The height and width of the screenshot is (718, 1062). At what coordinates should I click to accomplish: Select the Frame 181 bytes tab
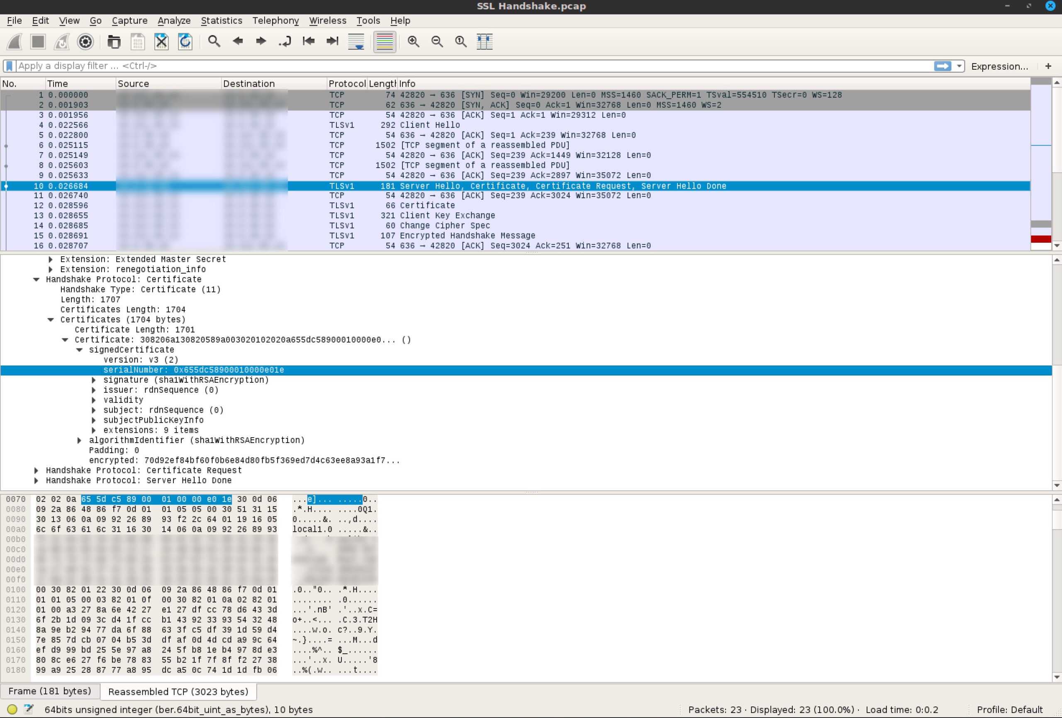click(50, 691)
